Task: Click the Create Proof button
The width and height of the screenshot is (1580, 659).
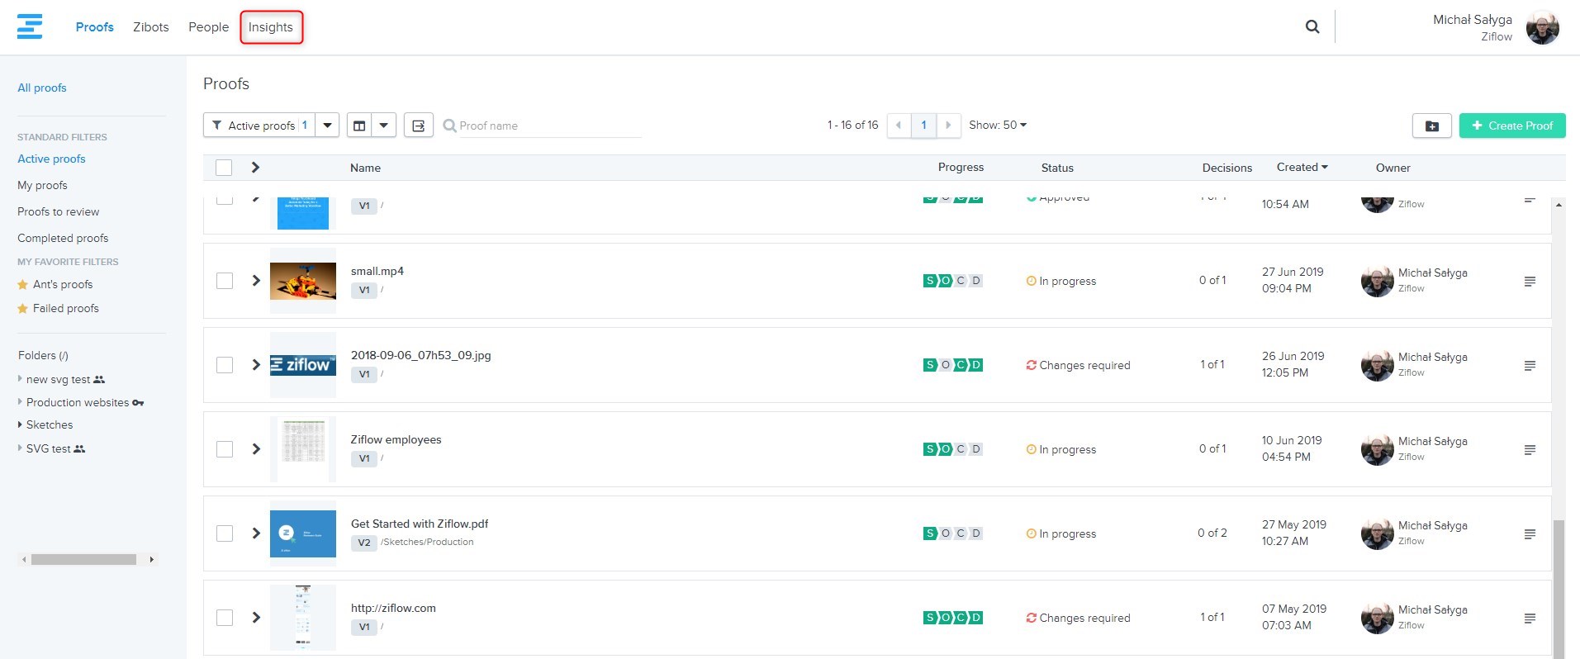Action: 1511,126
